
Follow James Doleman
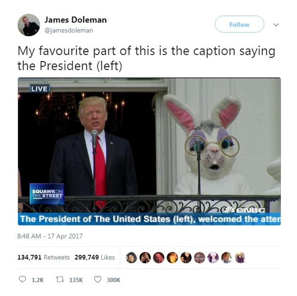pyautogui.click(x=239, y=24)
